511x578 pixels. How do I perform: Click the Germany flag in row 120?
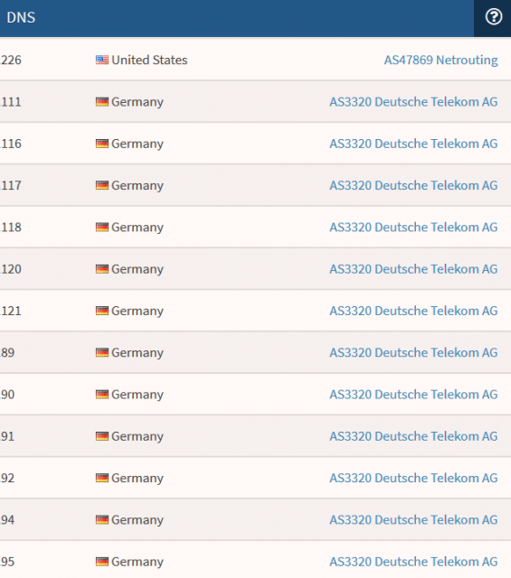[x=102, y=269]
